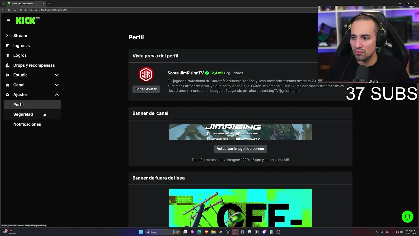The image size is (419, 236).
Task: Click the Vista previa del perfil heading
Action: [x=155, y=56]
